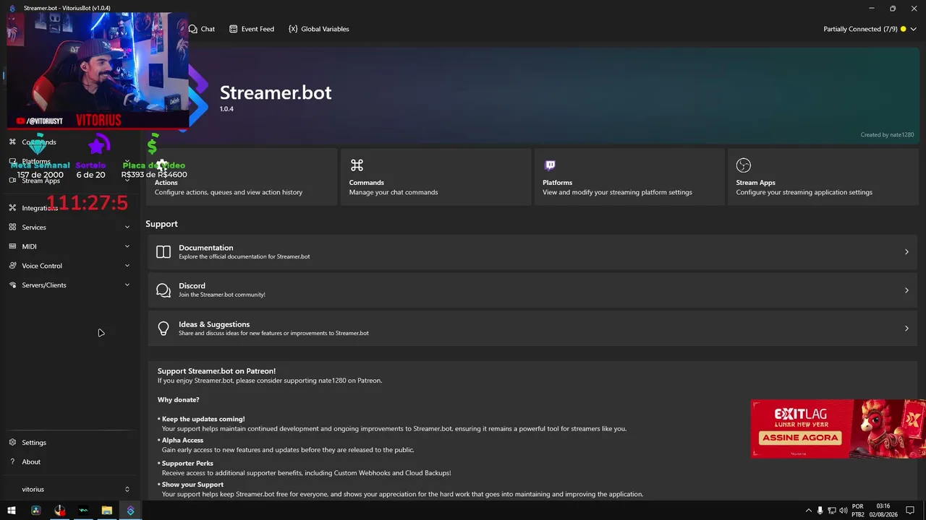Viewport: 926px width, 520px height.
Task: Click the 'Supporter Perks' bullet heading
Action: [x=187, y=464]
